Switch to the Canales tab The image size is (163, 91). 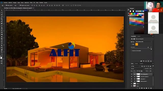click(136, 63)
